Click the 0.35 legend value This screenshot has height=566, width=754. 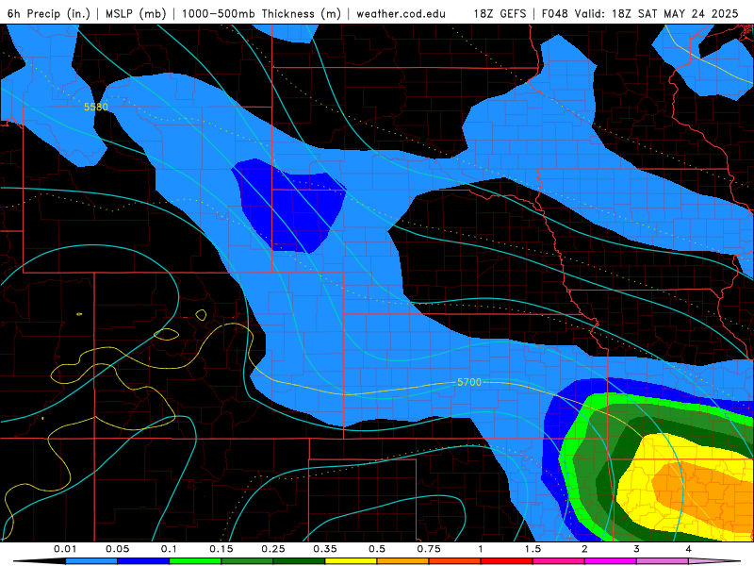pos(325,549)
